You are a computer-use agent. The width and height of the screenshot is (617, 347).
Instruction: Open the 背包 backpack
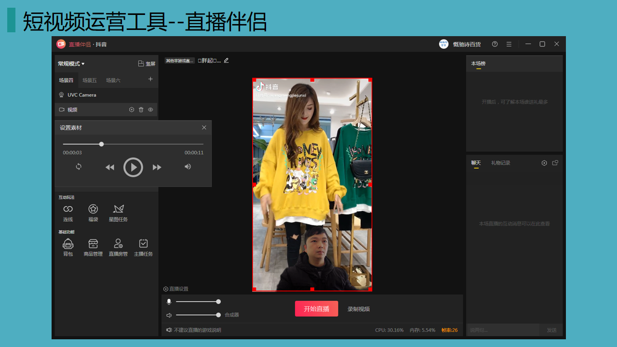[68, 248]
